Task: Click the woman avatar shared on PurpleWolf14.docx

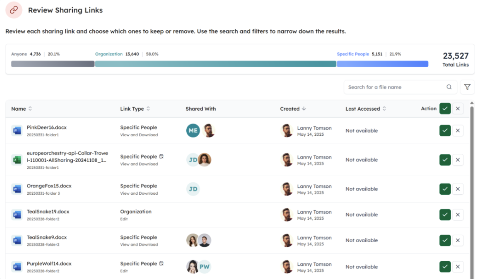Action: pyautogui.click(x=193, y=267)
